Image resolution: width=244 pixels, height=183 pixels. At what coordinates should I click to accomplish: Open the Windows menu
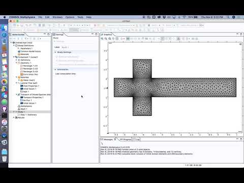(x=57, y=17)
